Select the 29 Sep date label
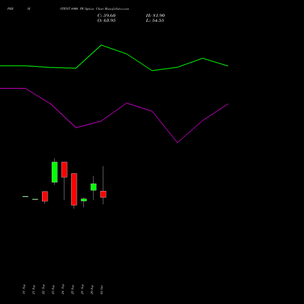 click(x=92, y=289)
